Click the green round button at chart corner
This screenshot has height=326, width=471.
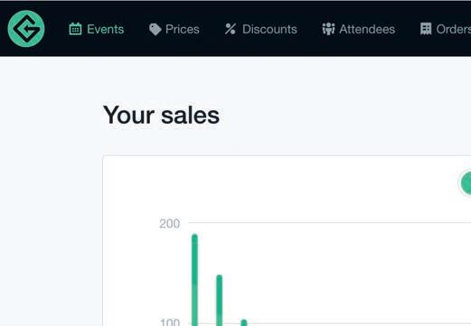(466, 182)
